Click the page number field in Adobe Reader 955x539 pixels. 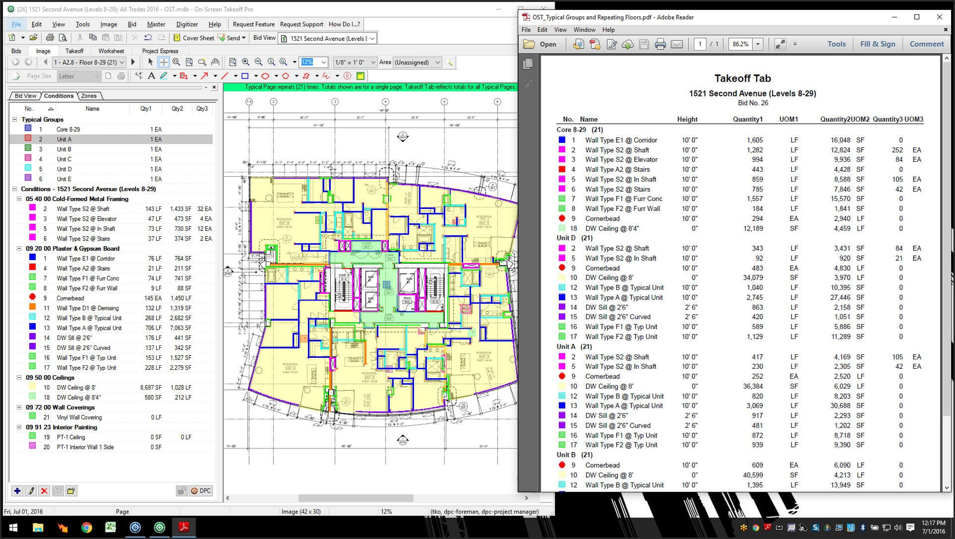coord(700,44)
